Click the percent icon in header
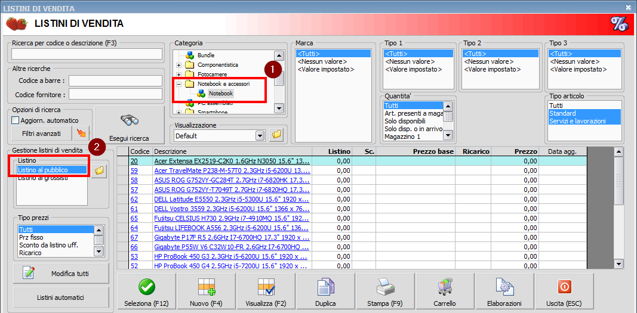Image resolution: width=637 pixels, height=313 pixels. pos(620,24)
